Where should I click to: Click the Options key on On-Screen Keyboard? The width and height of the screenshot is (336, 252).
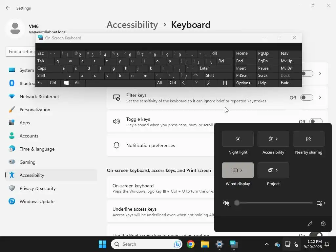[245, 83]
